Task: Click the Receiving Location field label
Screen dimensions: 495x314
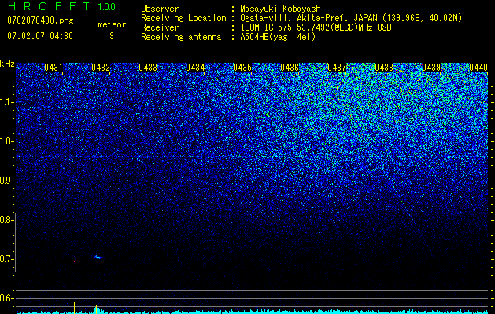Action: pyautogui.click(x=183, y=18)
